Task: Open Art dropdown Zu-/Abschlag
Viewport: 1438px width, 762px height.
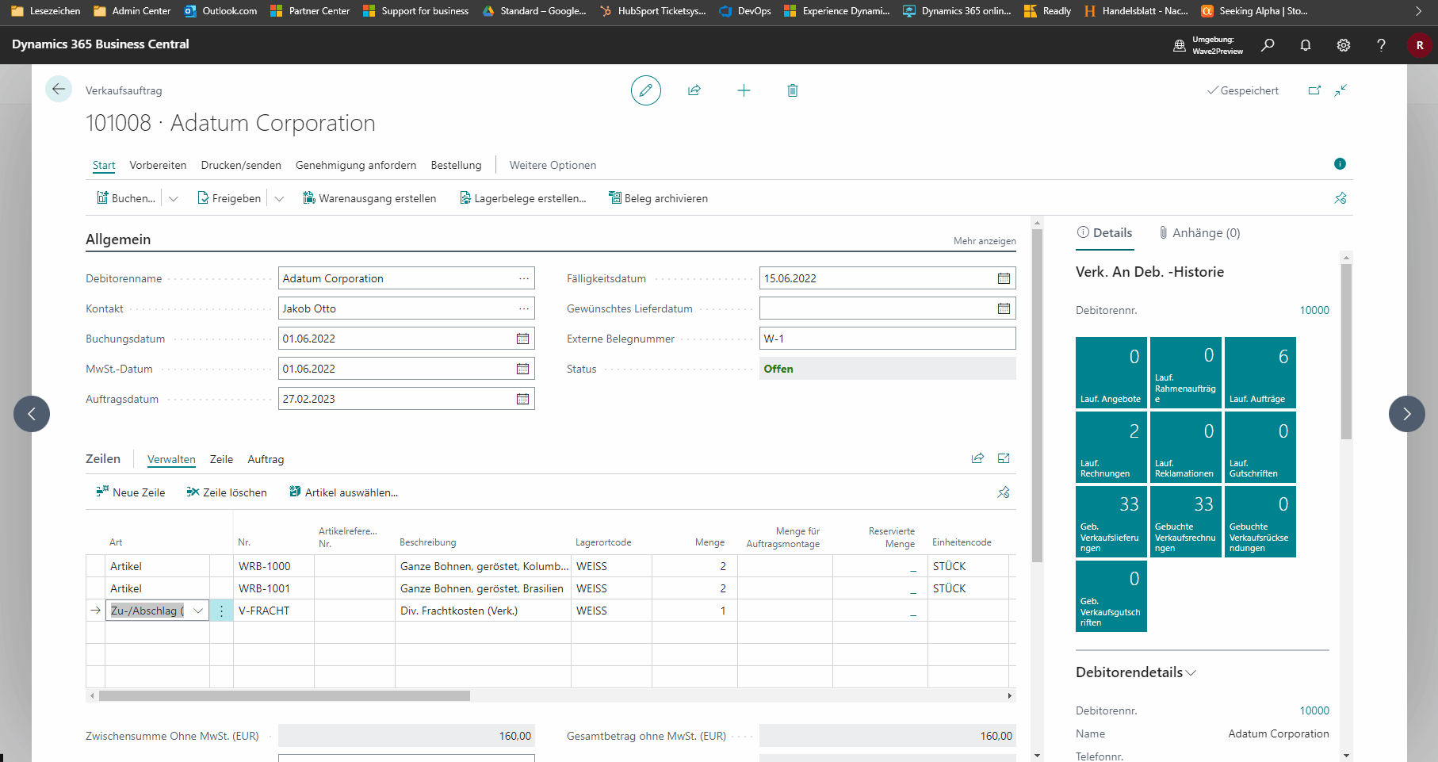Action: pyautogui.click(x=198, y=611)
